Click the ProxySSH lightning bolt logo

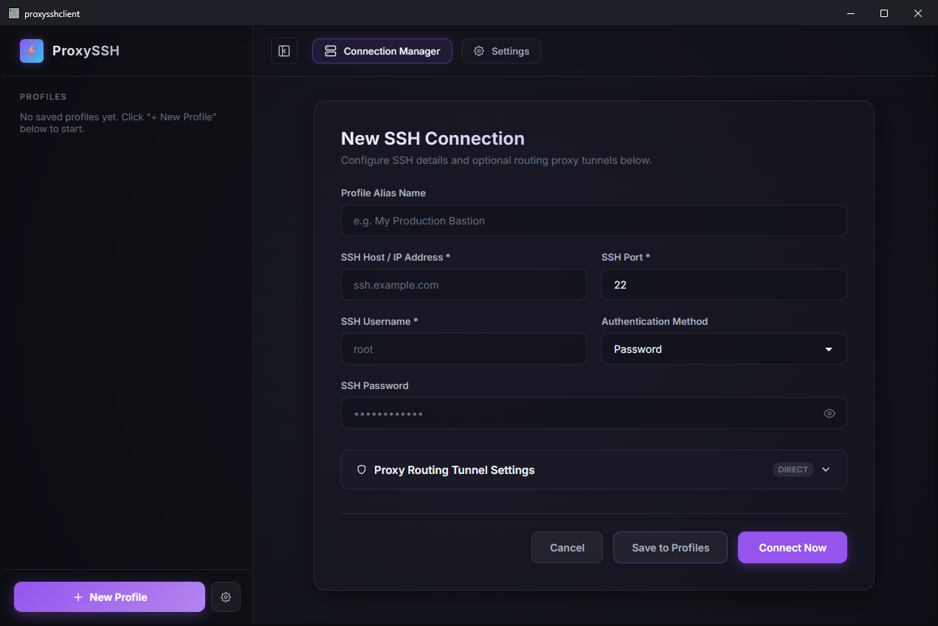[32, 51]
